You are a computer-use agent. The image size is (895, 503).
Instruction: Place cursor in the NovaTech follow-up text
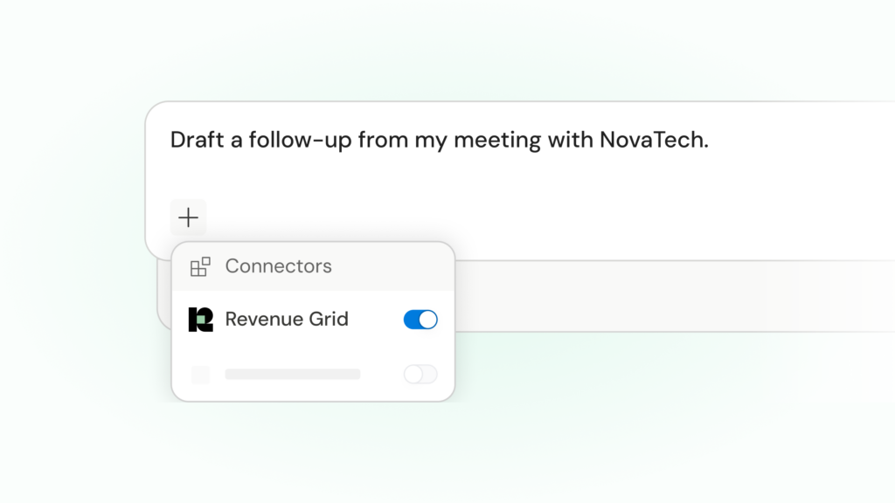tap(440, 140)
